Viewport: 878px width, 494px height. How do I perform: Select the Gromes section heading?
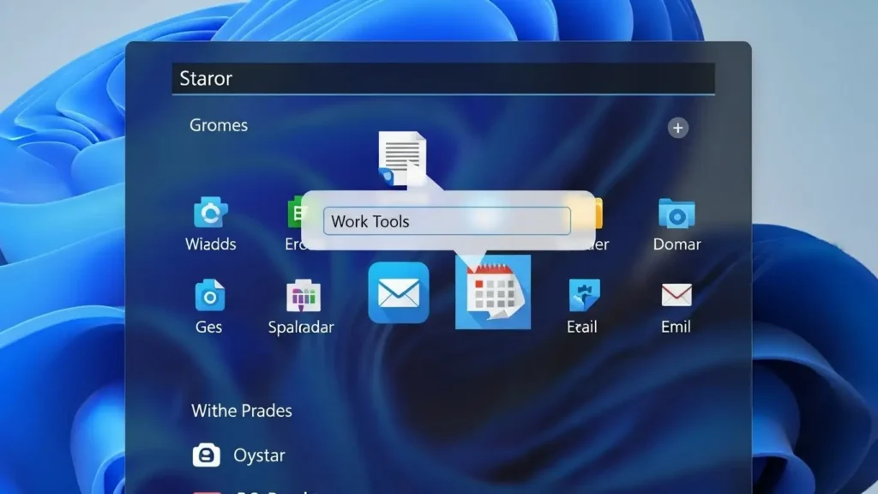coord(219,125)
